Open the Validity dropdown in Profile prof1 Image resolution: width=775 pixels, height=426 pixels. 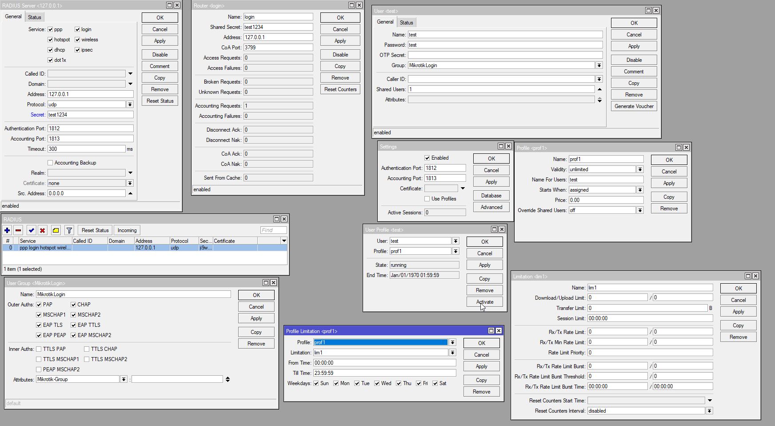coord(640,169)
